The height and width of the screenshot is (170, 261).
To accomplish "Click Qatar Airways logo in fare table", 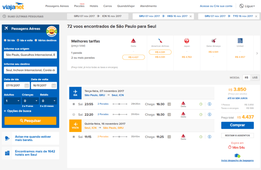I will 213,41.
